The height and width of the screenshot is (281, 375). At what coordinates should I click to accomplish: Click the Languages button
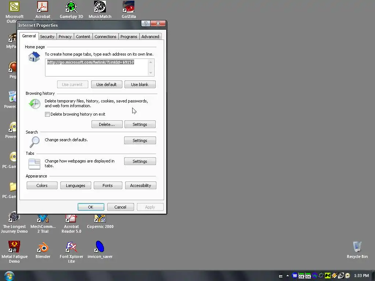pos(75,186)
